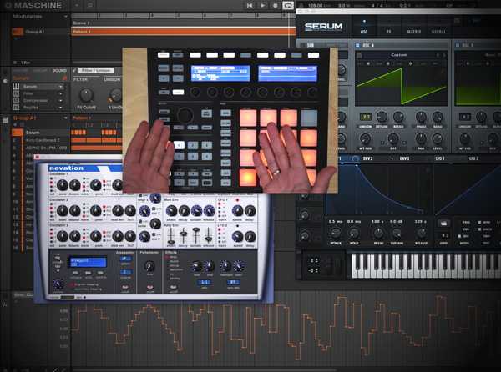Screen dimensions: 501x372
Task: Select Scene 1 in the arranger
Action: click(x=81, y=23)
